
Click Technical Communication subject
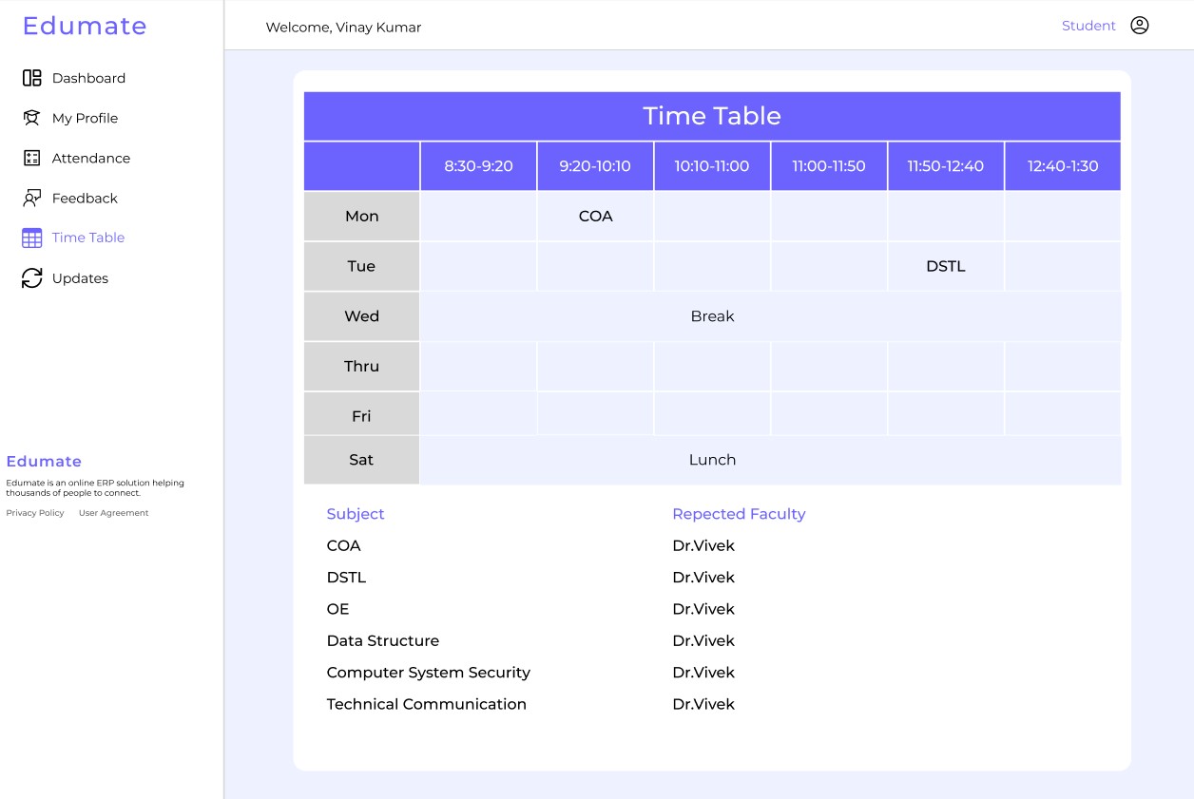pos(427,704)
